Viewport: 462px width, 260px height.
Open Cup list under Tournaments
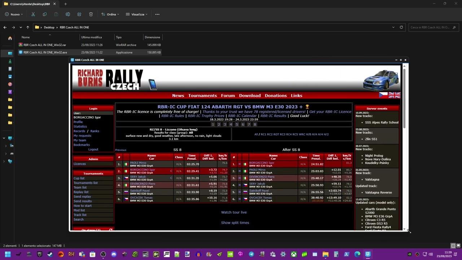[79, 178]
